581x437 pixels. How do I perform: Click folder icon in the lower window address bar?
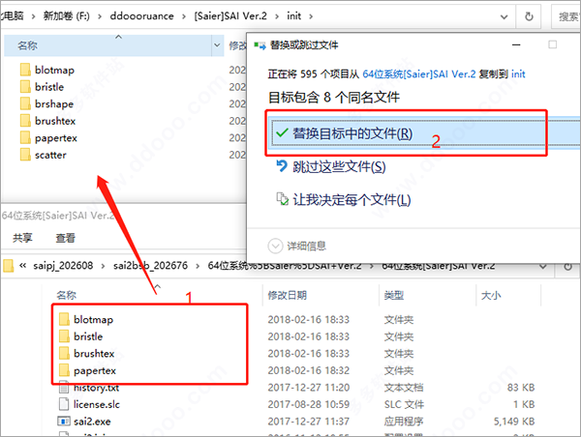point(8,265)
